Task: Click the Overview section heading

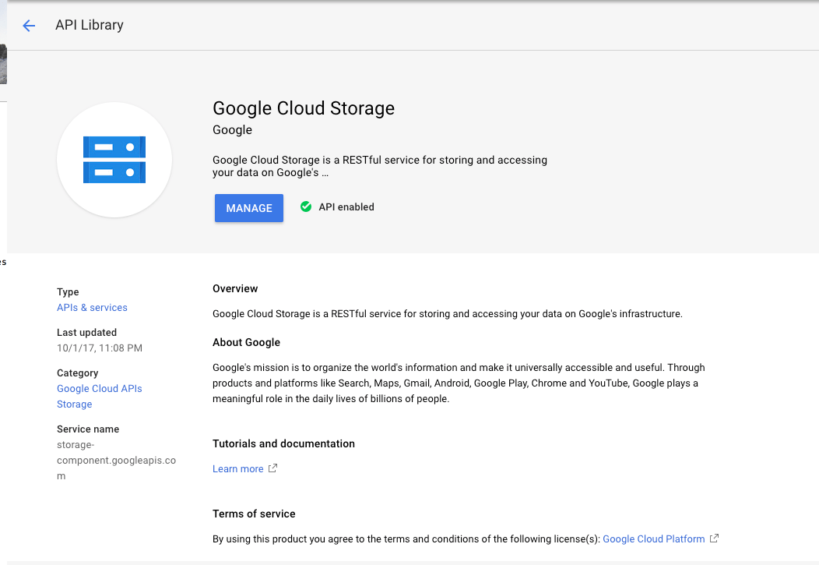Action: (235, 289)
